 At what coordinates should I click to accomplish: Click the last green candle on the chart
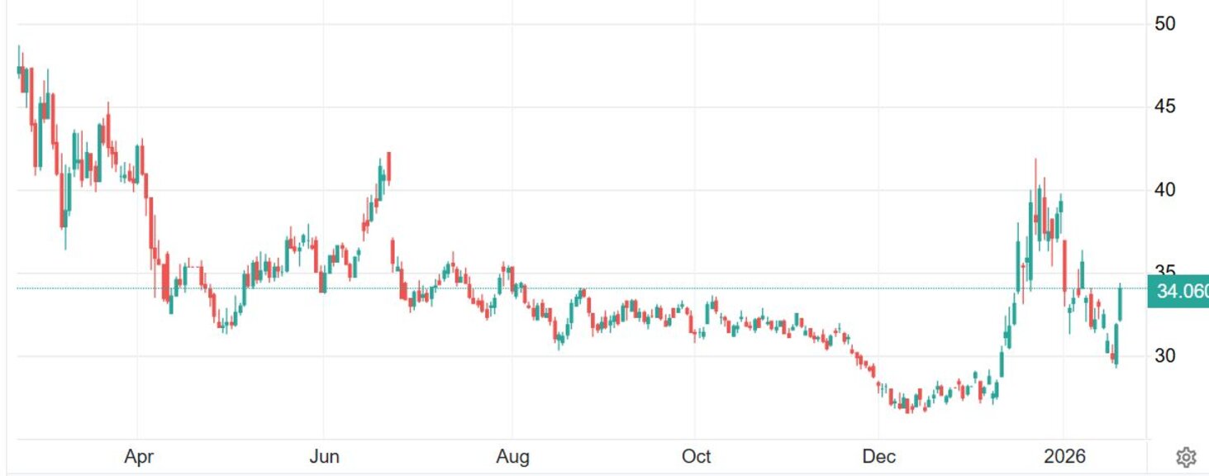tap(1121, 302)
